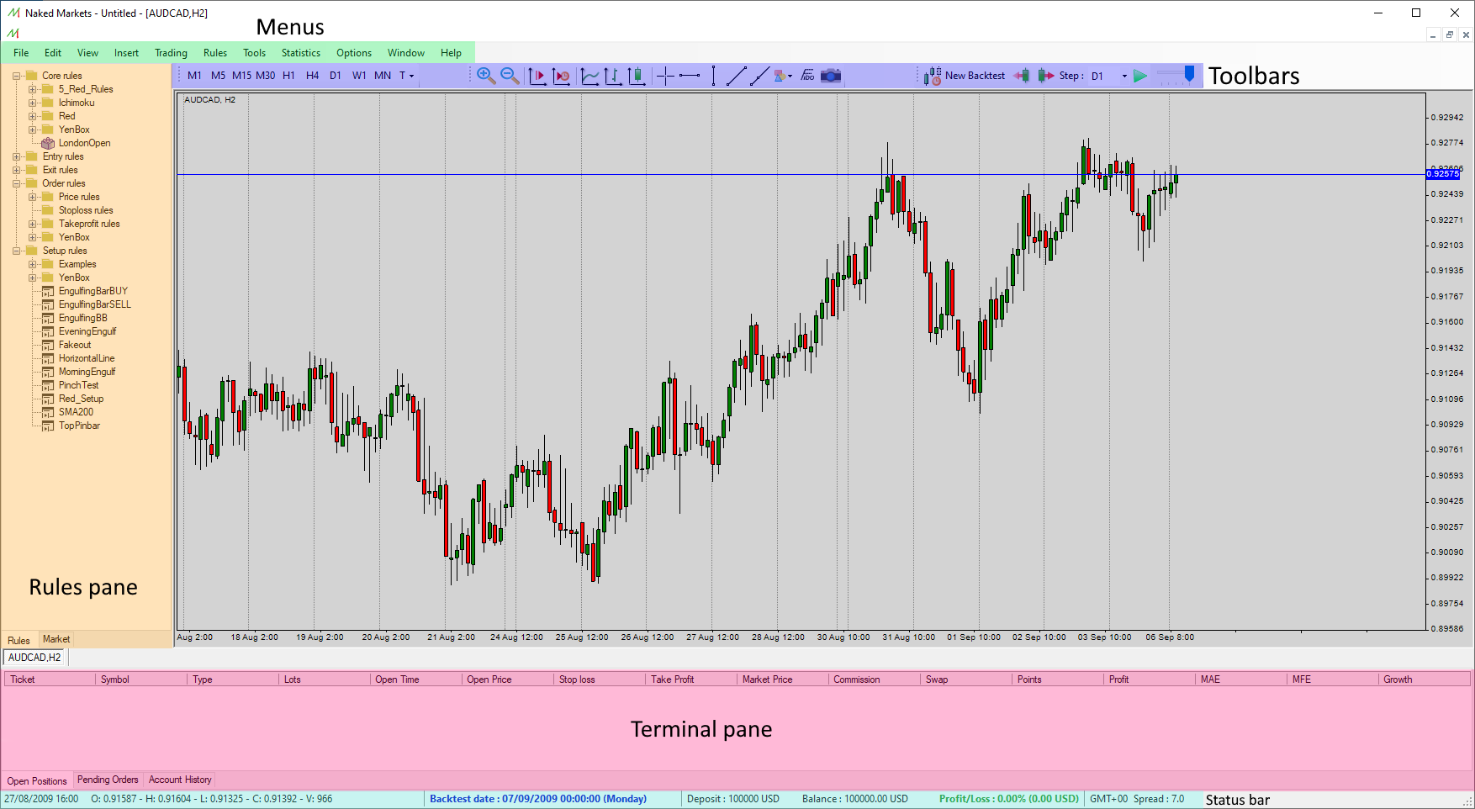Switch chart to line chart type
The width and height of the screenshot is (1475, 809).
pyautogui.click(x=590, y=76)
